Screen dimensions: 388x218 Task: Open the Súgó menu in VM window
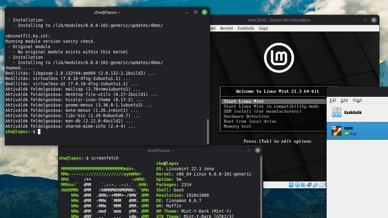[x=263, y=28]
